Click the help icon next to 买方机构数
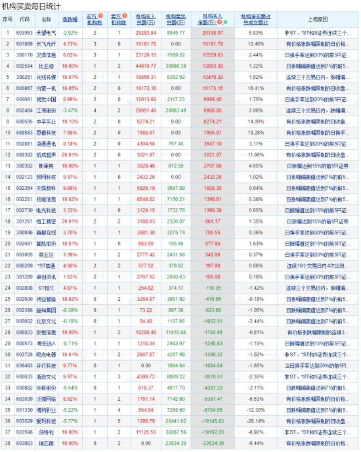Viewport: 361px width, 452px height. (100, 16)
